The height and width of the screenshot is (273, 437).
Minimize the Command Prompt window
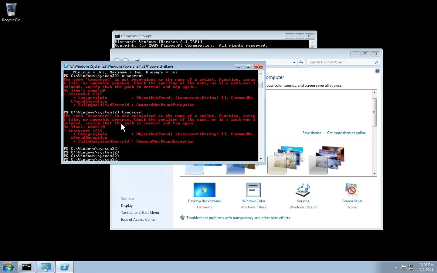[290, 36]
